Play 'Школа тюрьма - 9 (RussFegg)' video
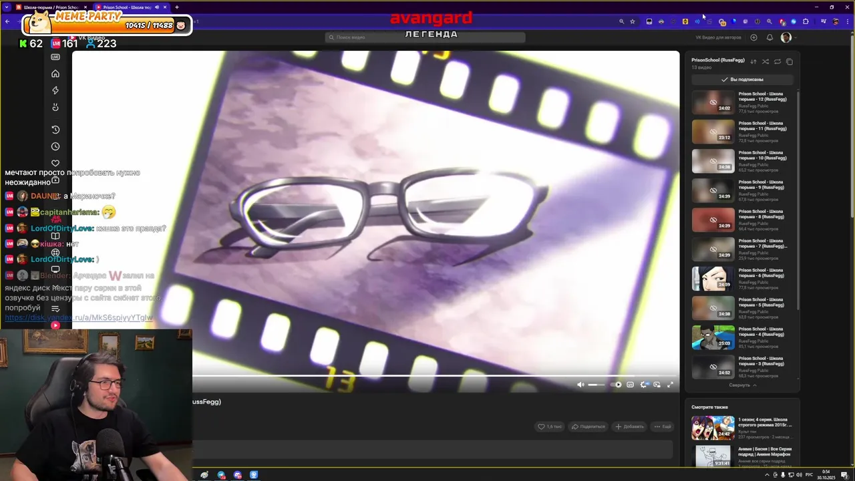Screen dimensions: 855x481 click(x=713, y=190)
